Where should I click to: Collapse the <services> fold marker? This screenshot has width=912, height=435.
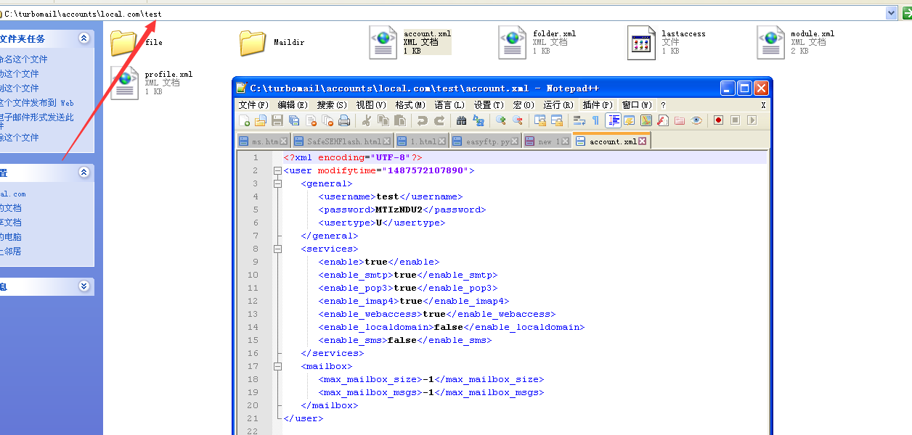[277, 249]
